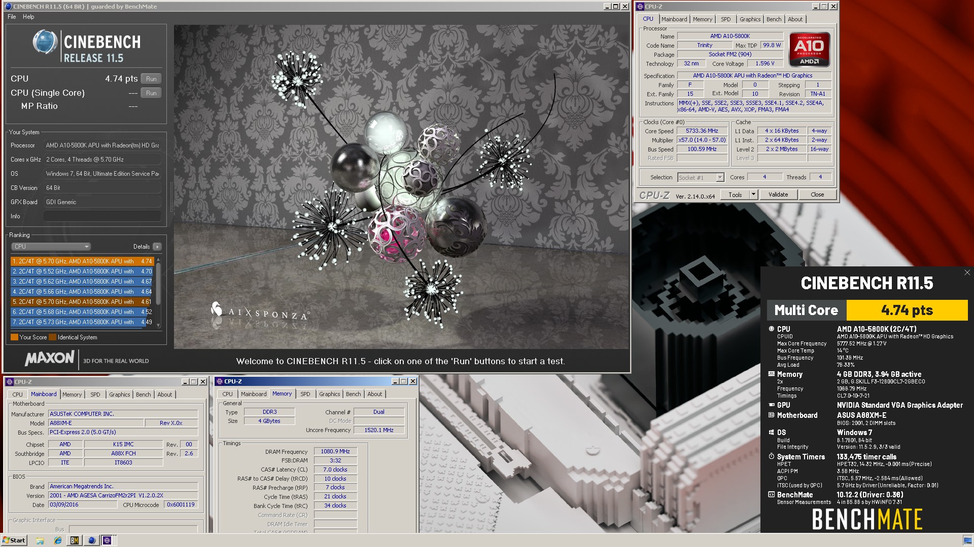This screenshot has height=547, width=974.
Task: Click the Close button in CPU-Z
Action: [x=817, y=194]
